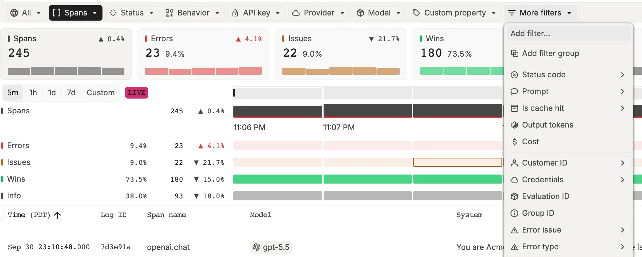Click the sort arrow next to Time (PDT)
Image resolution: width=642 pixels, height=257 pixels.
click(x=57, y=215)
